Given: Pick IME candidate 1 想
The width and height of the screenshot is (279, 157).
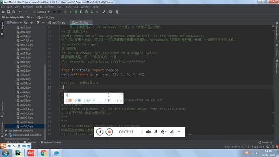Looking at the screenshot, I should tap(69, 101).
